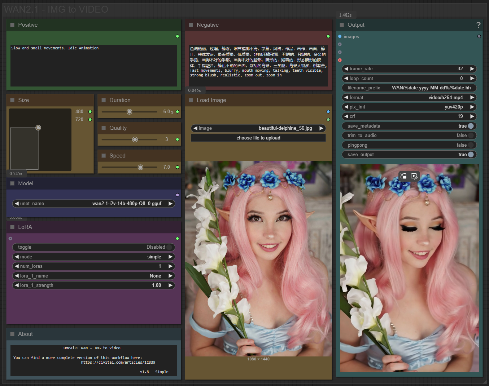Click the images blue input port

click(340, 36)
